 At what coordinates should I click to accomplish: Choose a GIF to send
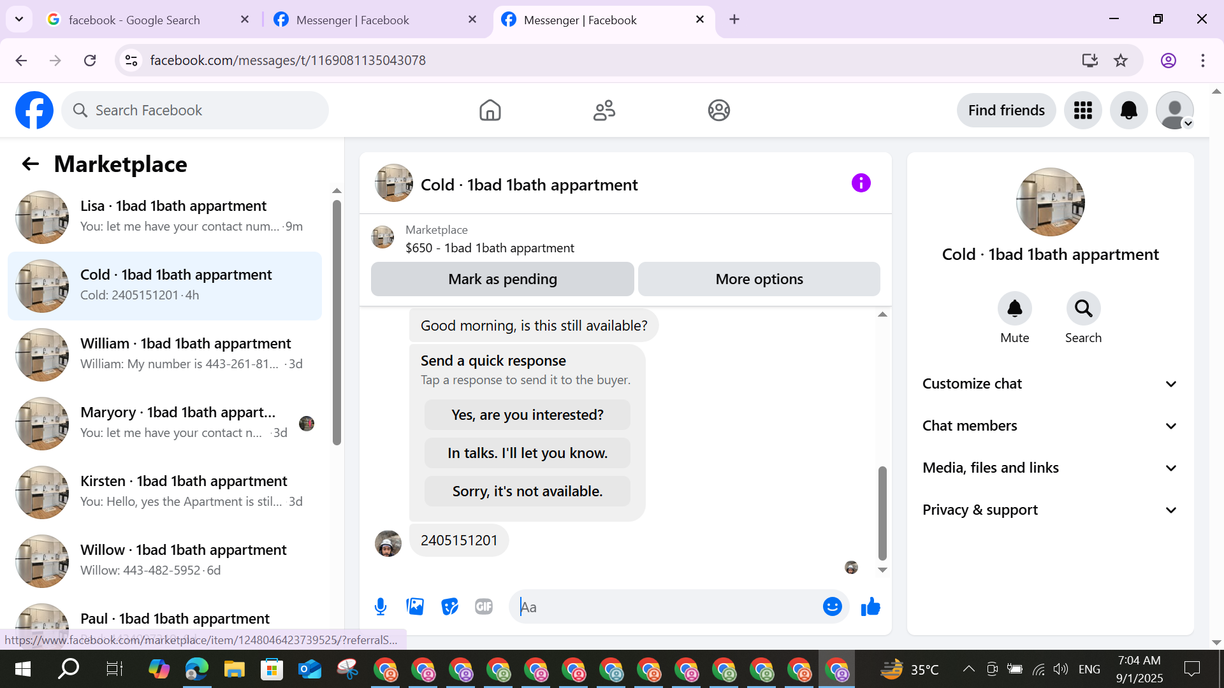pos(484,607)
